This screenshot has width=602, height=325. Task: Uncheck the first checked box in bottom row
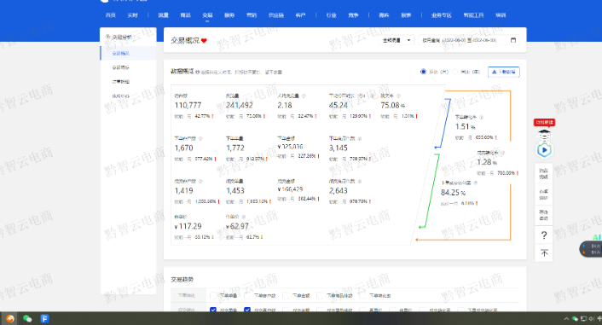pyautogui.click(x=213, y=310)
